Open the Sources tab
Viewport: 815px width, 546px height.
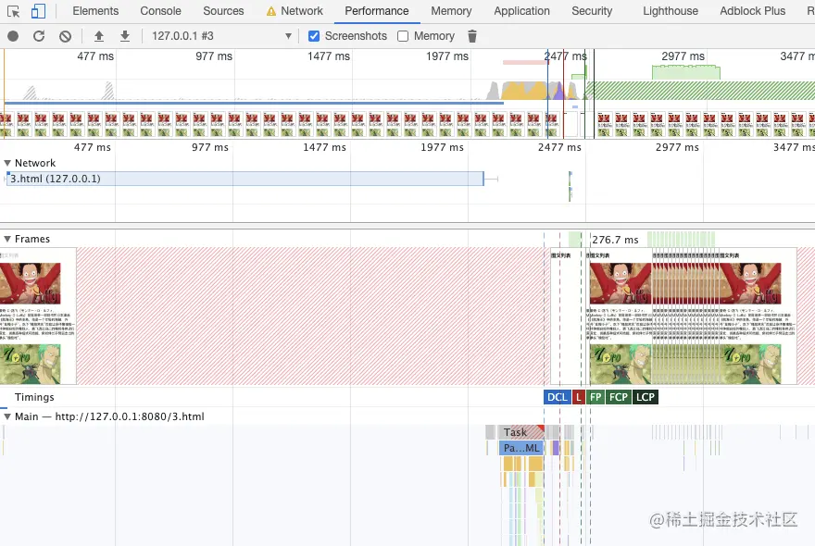(x=223, y=11)
